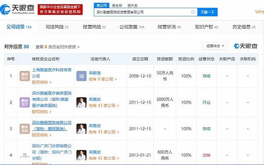Click the 成立日期 column header

[140, 59]
